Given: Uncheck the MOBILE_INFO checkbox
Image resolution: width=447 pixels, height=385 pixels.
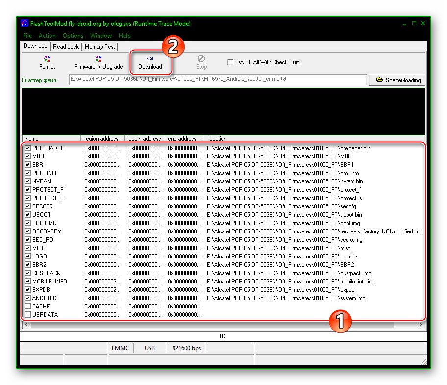Looking at the screenshot, I should [x=27, y=281].
